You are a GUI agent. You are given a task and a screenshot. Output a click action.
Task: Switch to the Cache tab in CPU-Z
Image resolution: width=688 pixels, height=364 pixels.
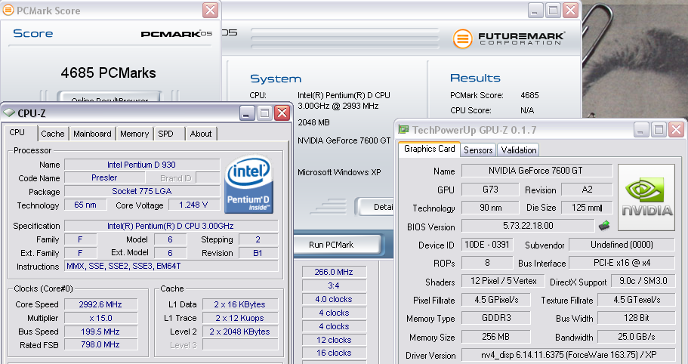point(53,134)
